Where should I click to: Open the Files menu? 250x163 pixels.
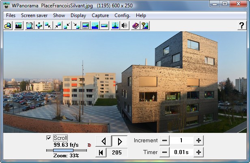pyautogui.click(x=11, y=15)
